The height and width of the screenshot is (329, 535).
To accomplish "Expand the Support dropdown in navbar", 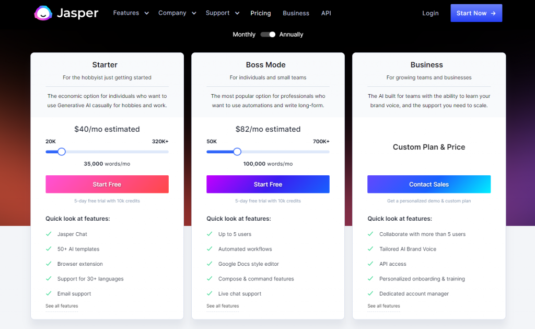I will tap(223, 13).
